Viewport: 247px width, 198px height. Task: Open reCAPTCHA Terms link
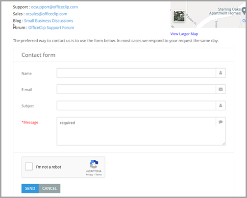[99, 174]
